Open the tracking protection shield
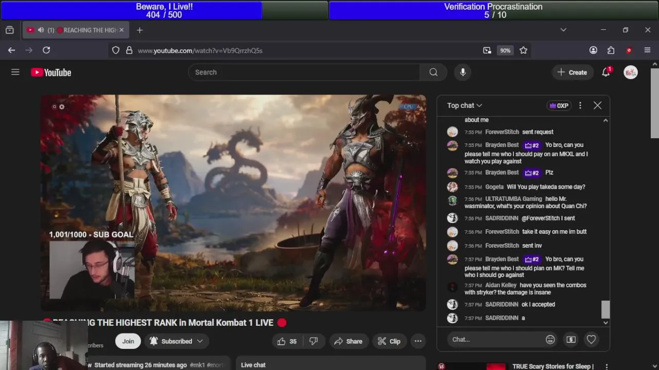This screenshot has width=659, height=370. point(116,50)
